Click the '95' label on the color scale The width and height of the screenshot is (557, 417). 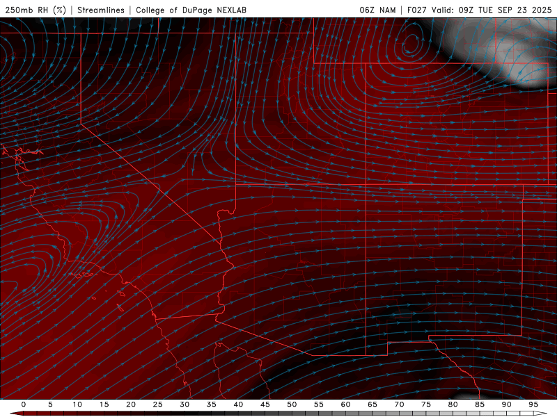pos(533,404)
